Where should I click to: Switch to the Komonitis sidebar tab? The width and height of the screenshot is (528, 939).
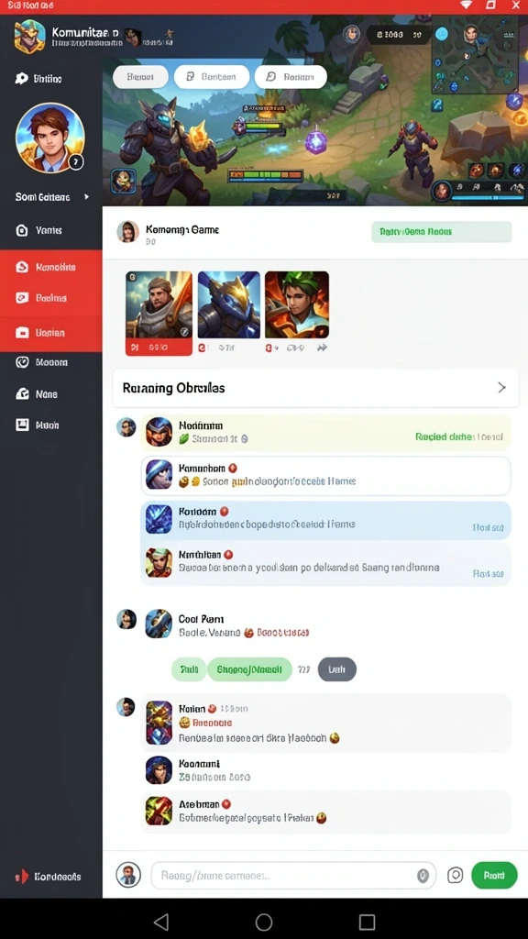coord(51,267)
